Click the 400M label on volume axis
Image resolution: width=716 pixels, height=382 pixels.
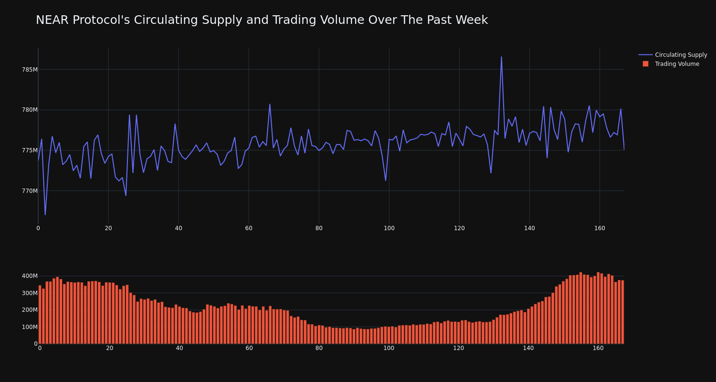[29, 276]
